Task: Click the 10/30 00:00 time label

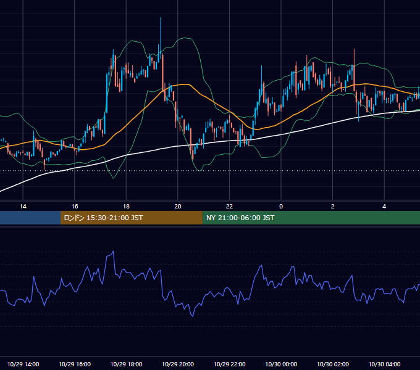Action: [x=281, y=364]
